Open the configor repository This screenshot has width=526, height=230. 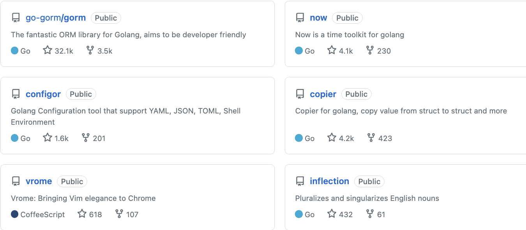pos(43,94)
